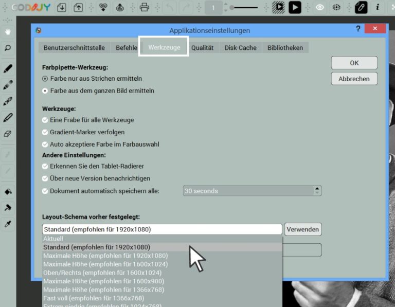Click the print icon in top toolbar
This screenshot has width=395, height=307.
[145, 7]
